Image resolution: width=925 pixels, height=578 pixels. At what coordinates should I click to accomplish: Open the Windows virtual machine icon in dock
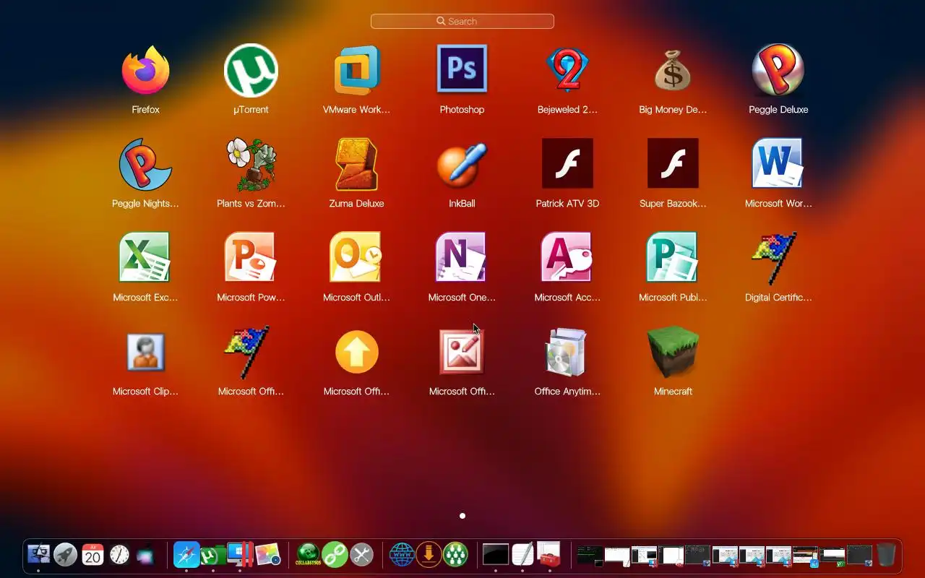[x=240, y=555]
